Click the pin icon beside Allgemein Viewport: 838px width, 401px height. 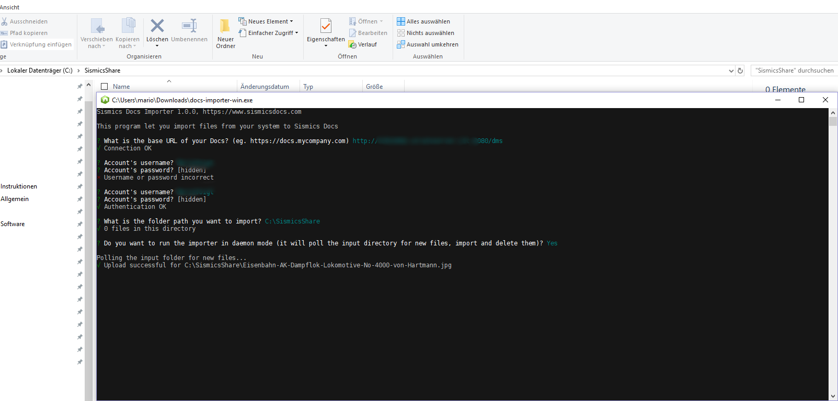pos(80,199)
